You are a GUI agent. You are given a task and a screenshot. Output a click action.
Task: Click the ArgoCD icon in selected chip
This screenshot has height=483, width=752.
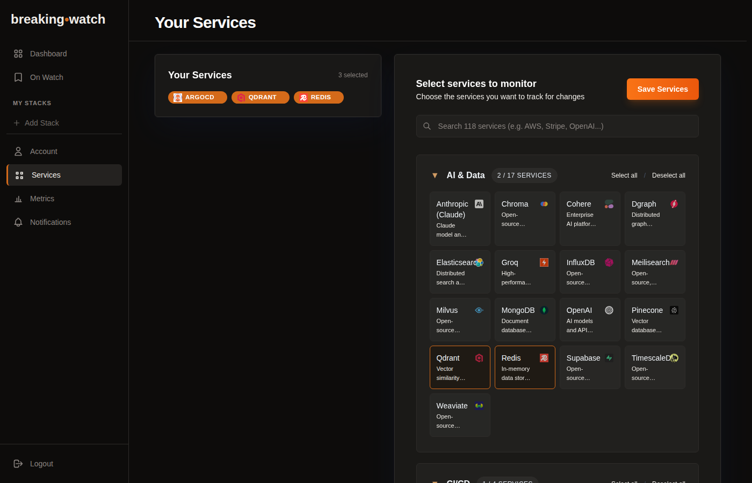(178, 98)
